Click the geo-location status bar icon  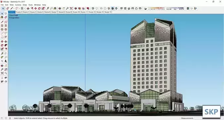click(x=2, y=118)
